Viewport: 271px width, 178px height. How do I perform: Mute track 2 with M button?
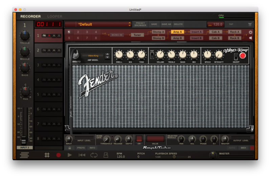coord(54,51)
